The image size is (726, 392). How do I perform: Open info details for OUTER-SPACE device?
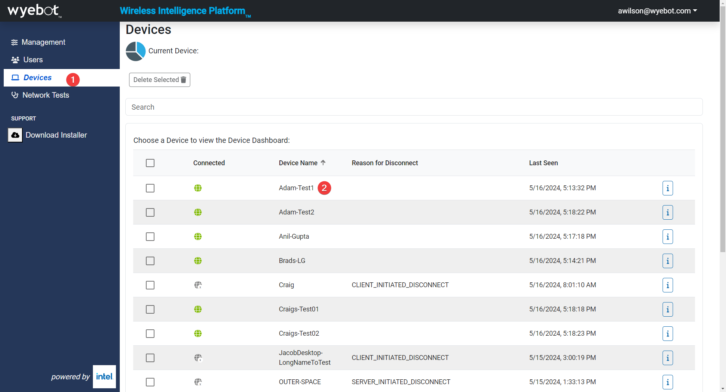point(667,382)
